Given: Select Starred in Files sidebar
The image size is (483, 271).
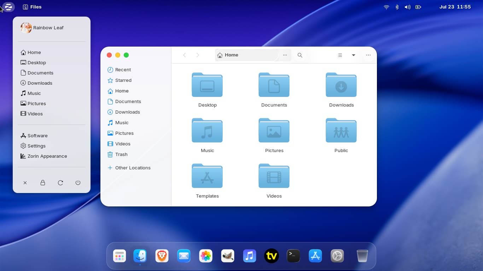Looking at the screenshot, I should click(x=136, y=80).
